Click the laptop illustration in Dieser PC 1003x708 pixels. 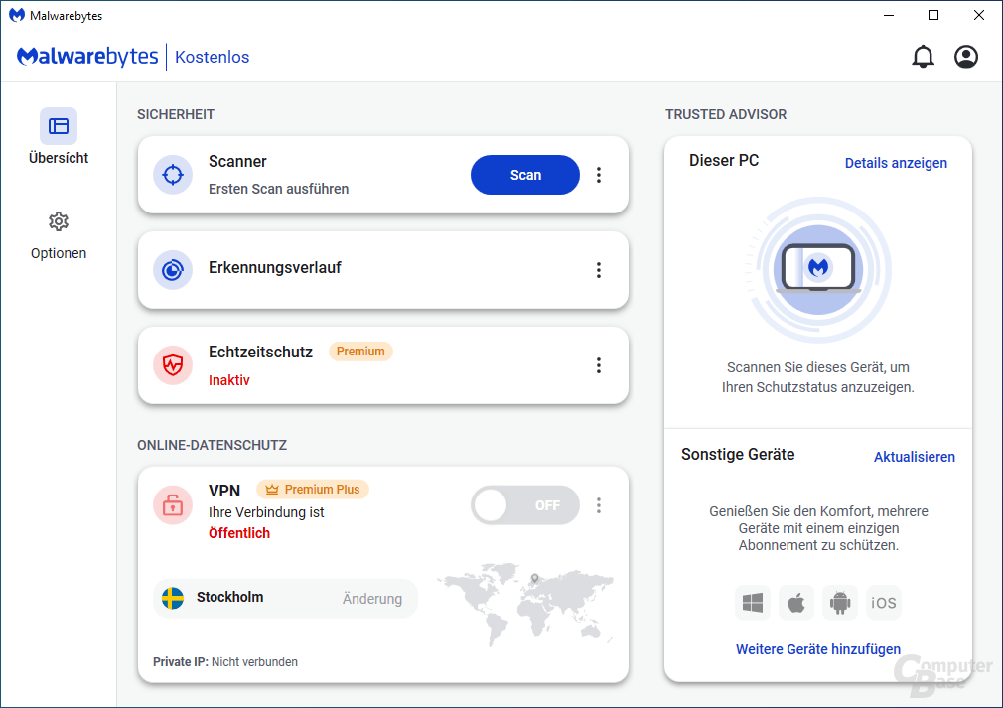[x=818, y=269]
